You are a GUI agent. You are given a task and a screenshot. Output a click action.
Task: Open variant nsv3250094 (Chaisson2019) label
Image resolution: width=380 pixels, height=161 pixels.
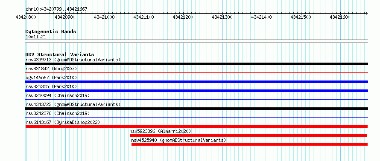[58, 95]
